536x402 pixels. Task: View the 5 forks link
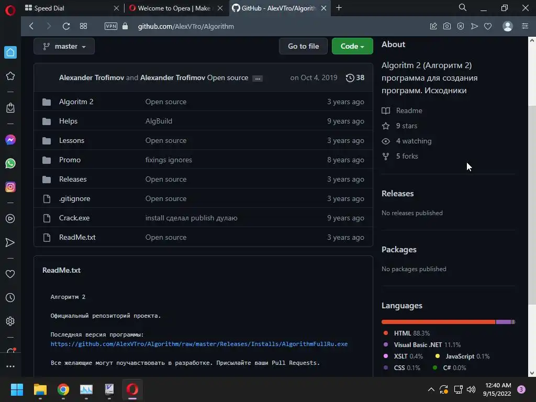[400, 156]
